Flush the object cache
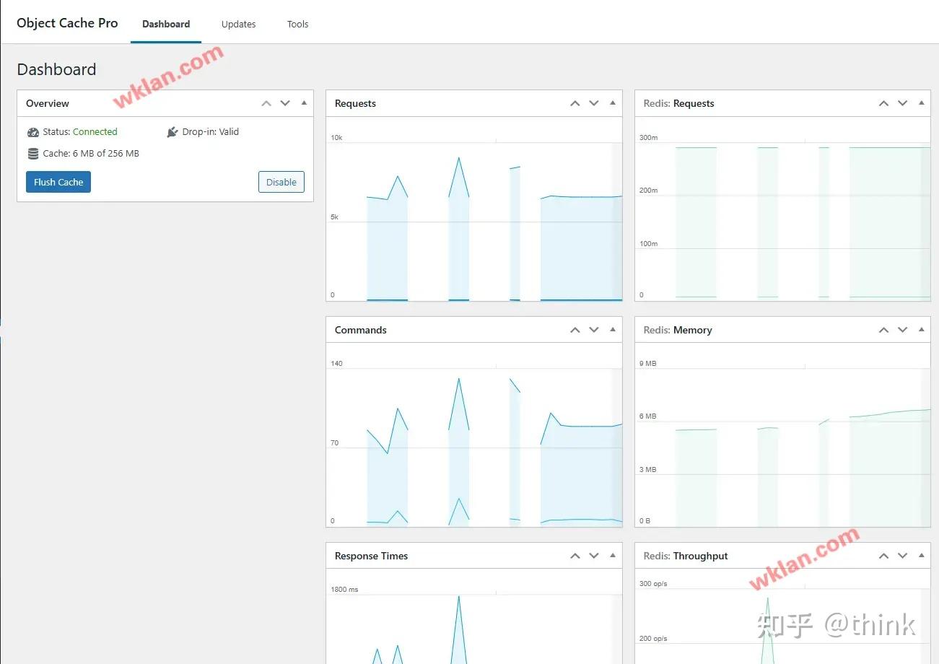 tap(58, 182)
